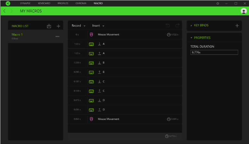This screenshot has height=144, width=249.
Task: Click the MY MACROS page title
Action: tap(31, 11)
